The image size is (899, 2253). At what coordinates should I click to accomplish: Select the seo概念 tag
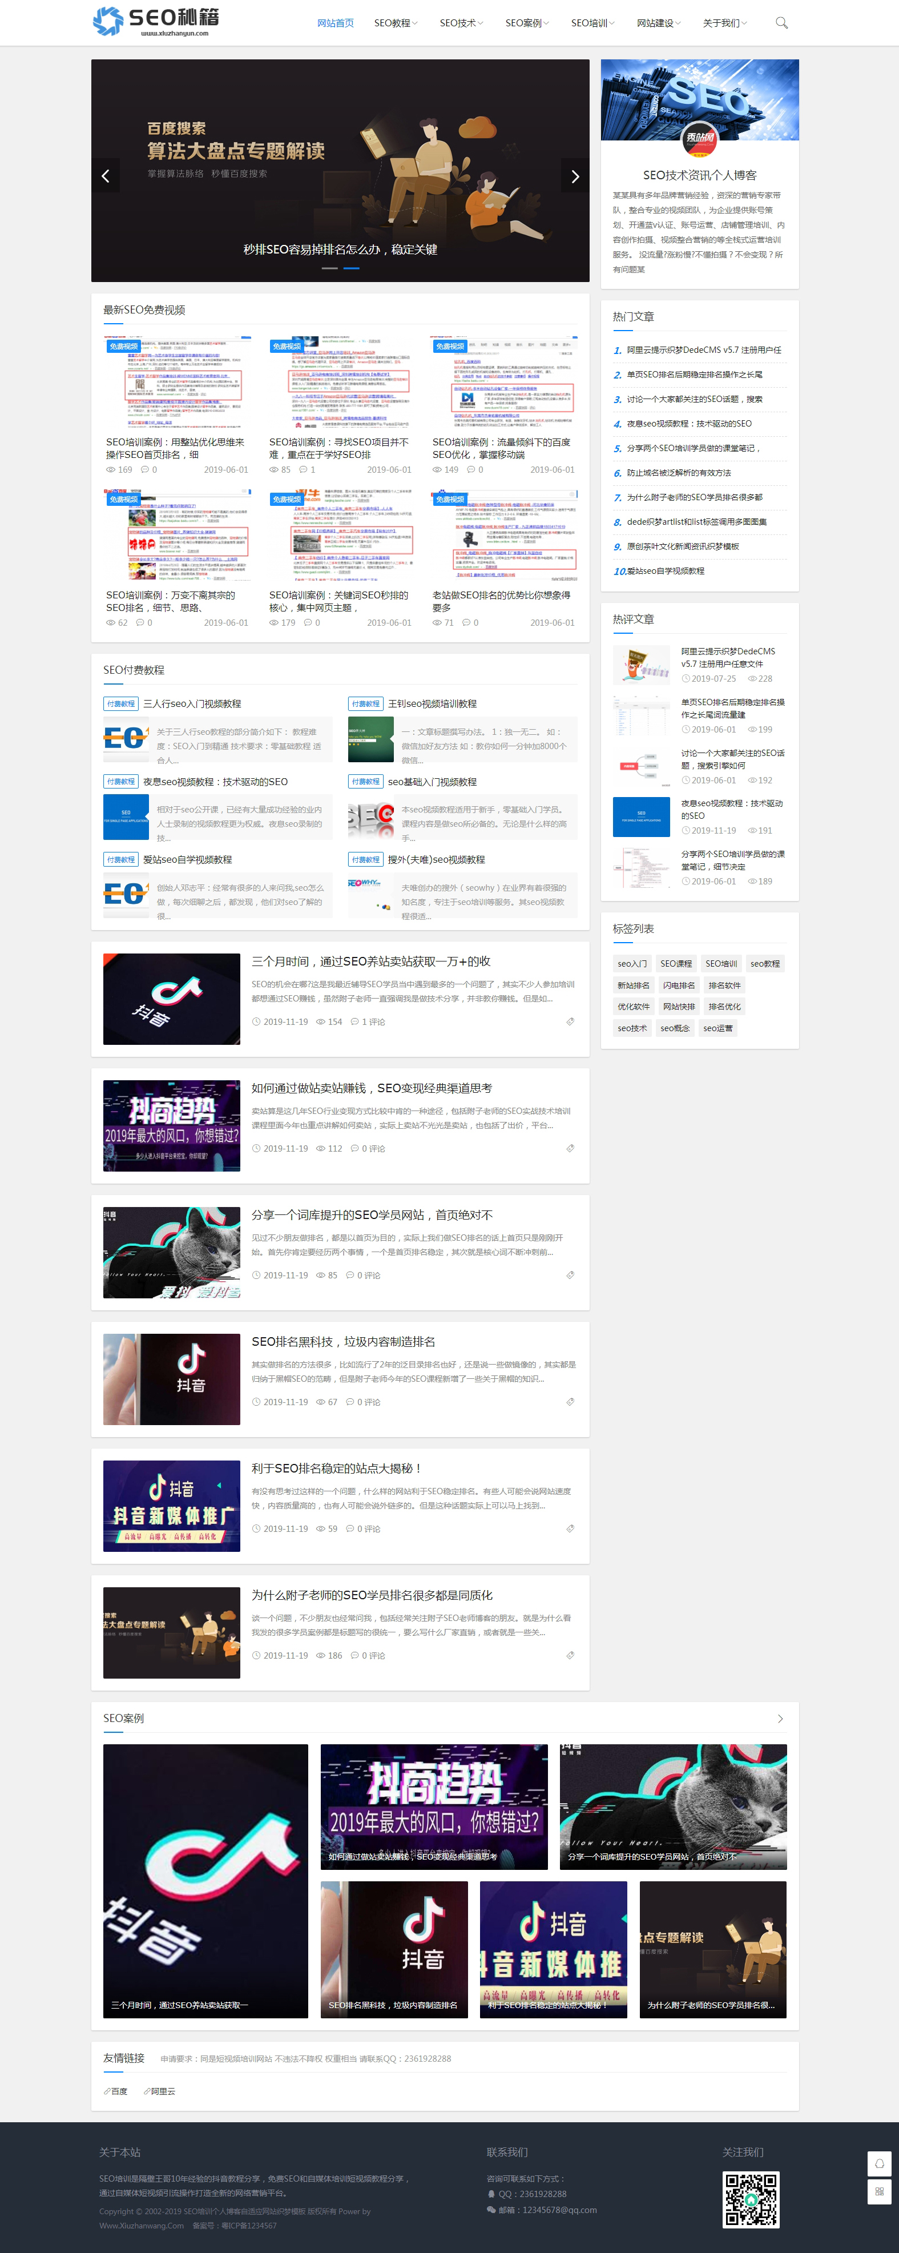tap(675, 1028)
